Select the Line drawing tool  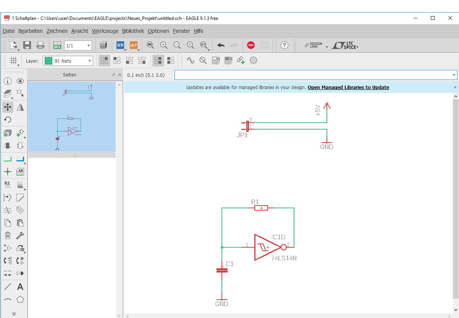8,287
